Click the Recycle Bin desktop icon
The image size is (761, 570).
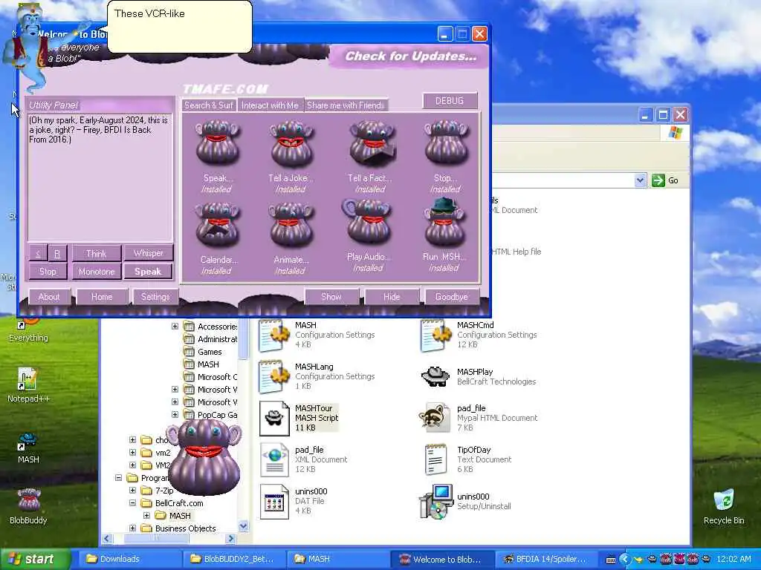[724, 506]
